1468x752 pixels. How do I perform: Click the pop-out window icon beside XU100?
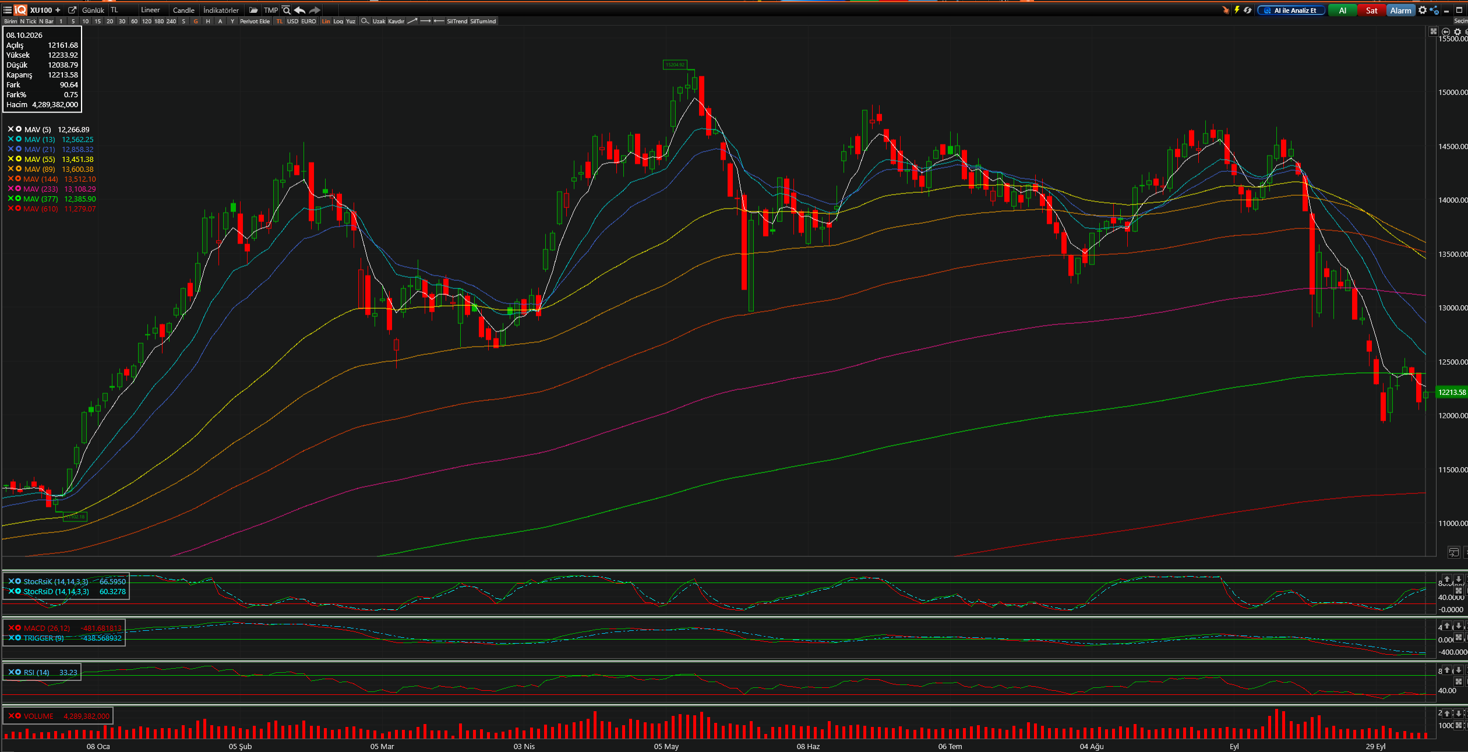[x=72, y=10]
